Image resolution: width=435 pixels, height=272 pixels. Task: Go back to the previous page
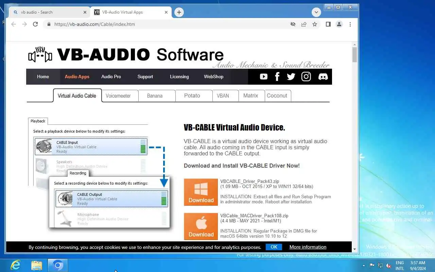(x=14, y=24)
